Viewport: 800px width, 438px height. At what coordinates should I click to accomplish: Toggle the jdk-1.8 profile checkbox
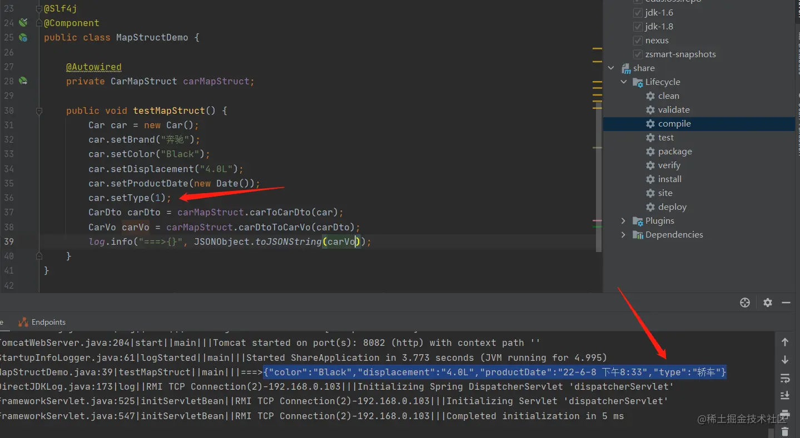tap(638, 27)
